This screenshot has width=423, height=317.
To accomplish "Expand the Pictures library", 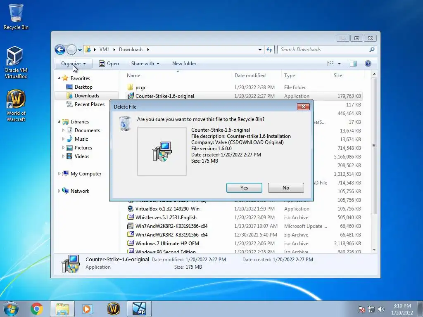I will [x=63, y=148].
